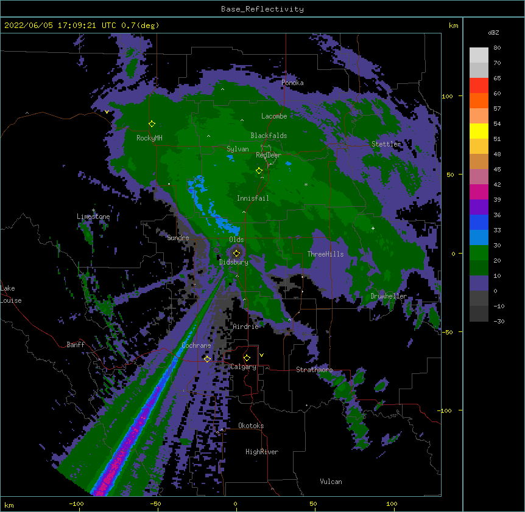Select the yellow 51-54 dBZ legend swatch
Viewport: 525px width, 512px height.
pos(479,131)
